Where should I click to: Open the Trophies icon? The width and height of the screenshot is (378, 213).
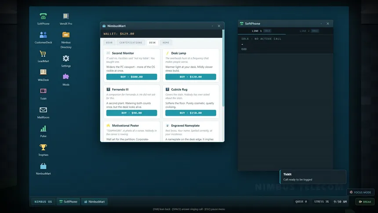[x=43, y=150]
